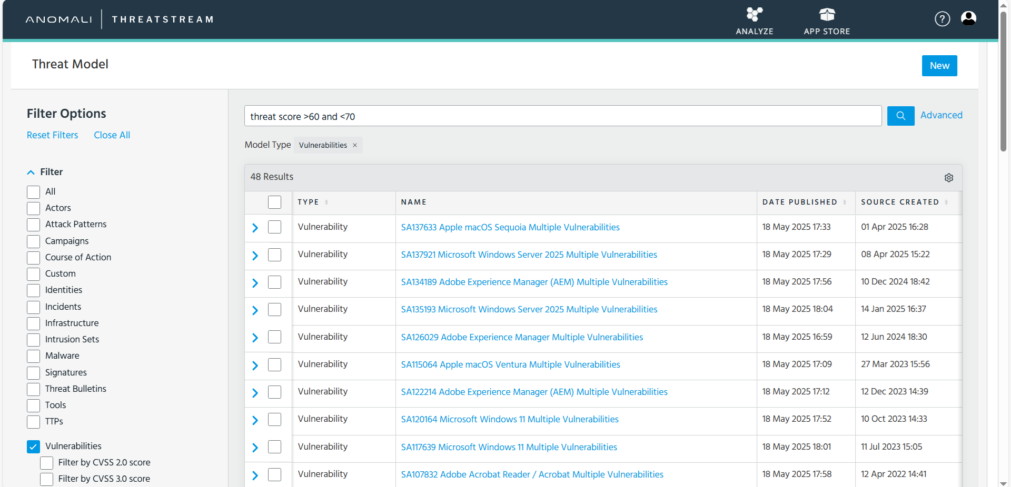This screenshot has height=487, width=1011.
Task: Open the App Store icon
Action: (827, 15)
